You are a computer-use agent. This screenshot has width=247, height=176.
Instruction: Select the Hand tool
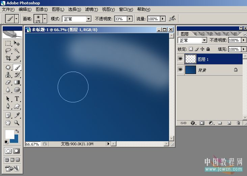tap(8, 123)
